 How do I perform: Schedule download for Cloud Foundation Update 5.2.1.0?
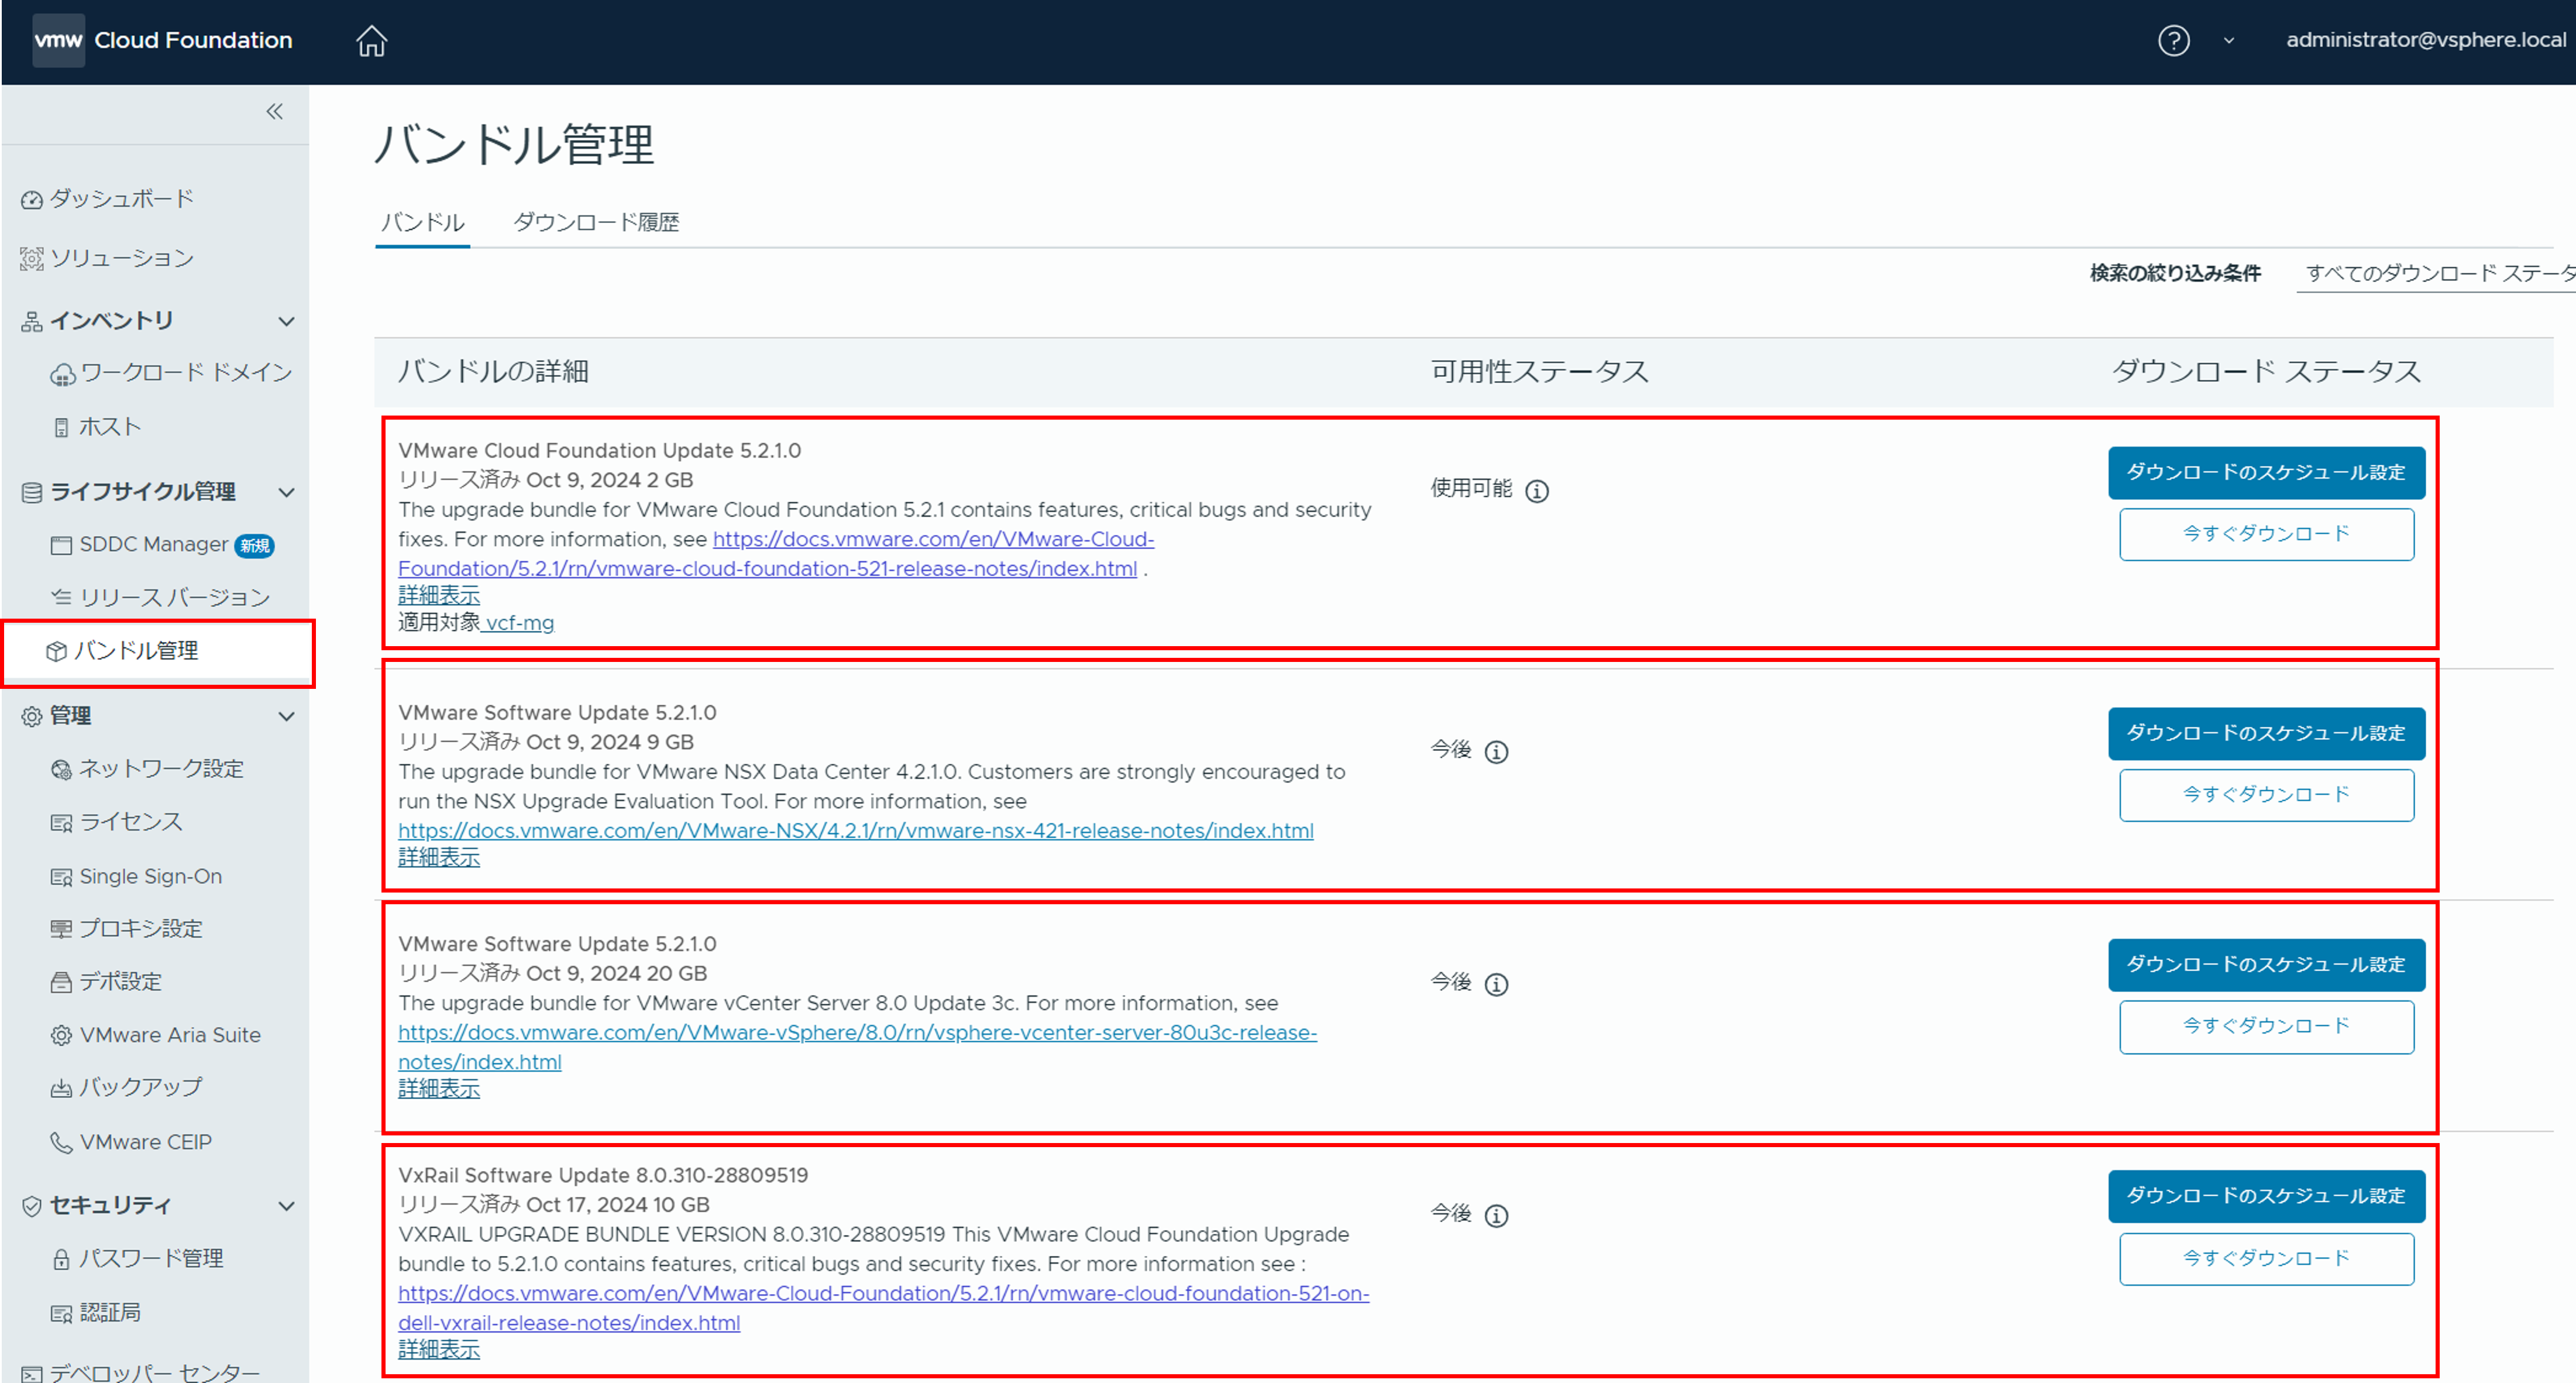point(2266,472)
